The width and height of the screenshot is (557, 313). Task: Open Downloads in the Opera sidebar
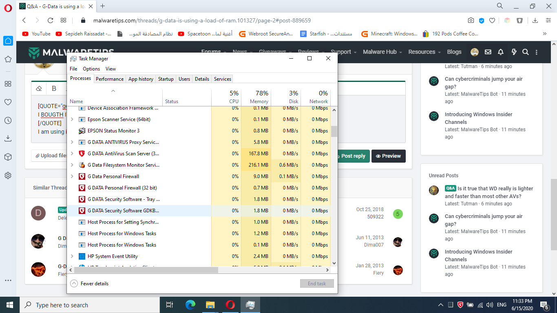(8, 139)
